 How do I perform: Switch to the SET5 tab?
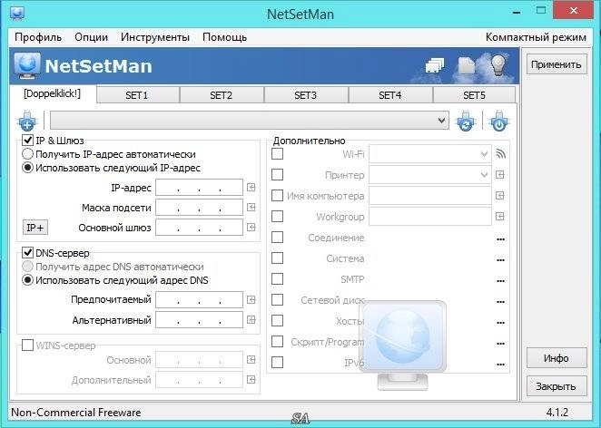(x=474, y=95)
